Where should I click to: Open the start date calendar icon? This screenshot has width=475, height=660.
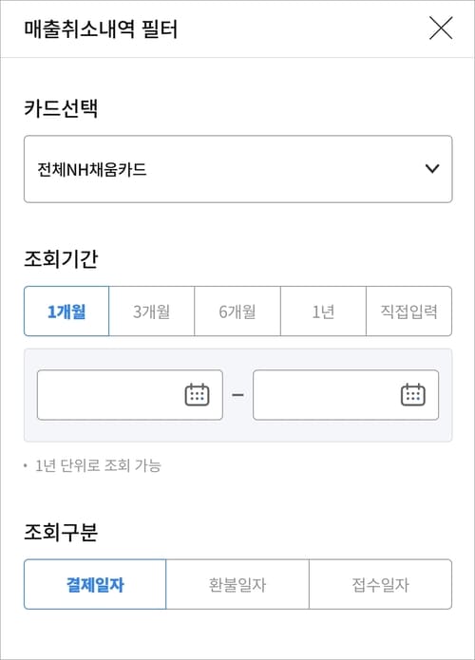click(197, 395)
